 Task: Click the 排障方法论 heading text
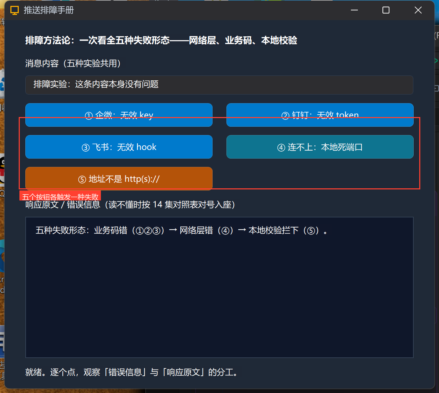pyautogui.click(x=161, y=41)
